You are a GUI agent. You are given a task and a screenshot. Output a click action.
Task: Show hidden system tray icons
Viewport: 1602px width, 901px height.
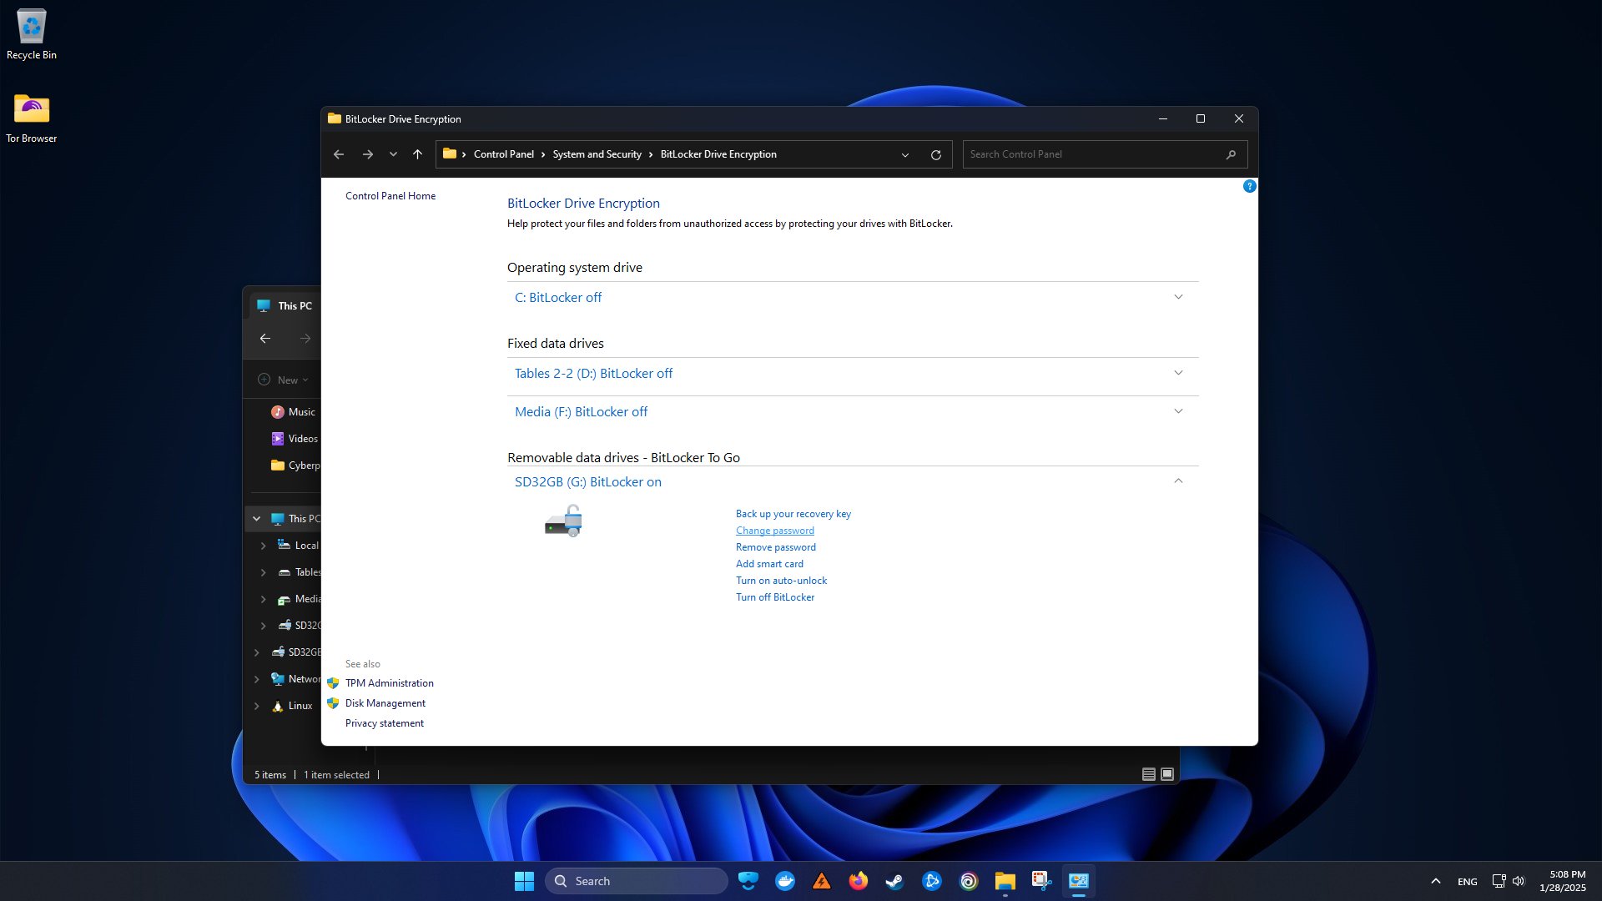1436,881
